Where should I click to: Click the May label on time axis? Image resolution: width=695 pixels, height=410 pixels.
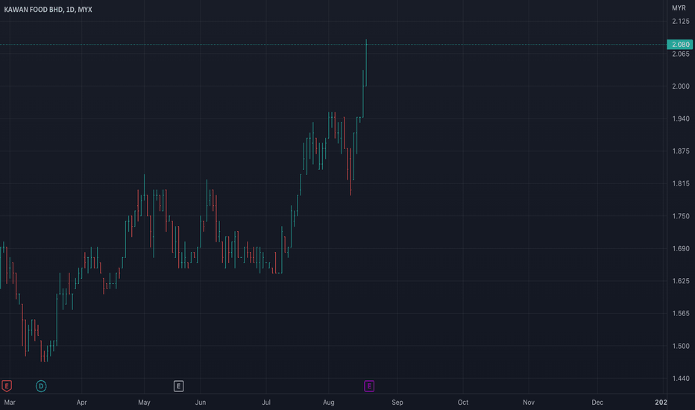[144, 403]
